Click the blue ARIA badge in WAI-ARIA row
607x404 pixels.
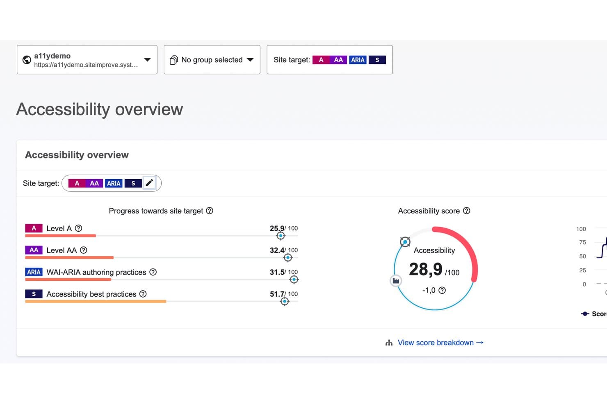[34, 272]
